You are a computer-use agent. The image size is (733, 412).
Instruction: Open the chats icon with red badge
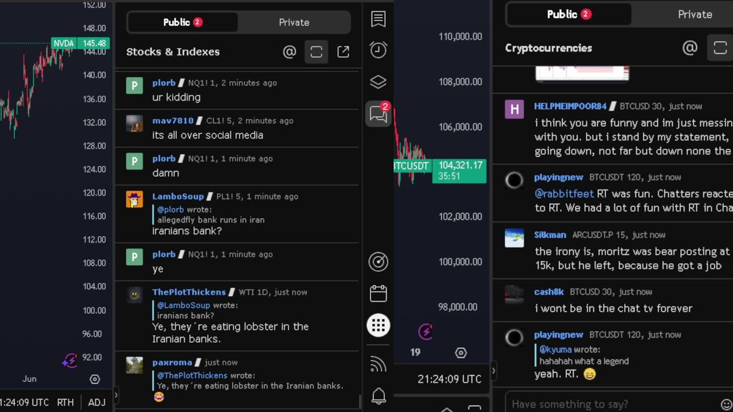pyautogui.click(x=379, y=114)
